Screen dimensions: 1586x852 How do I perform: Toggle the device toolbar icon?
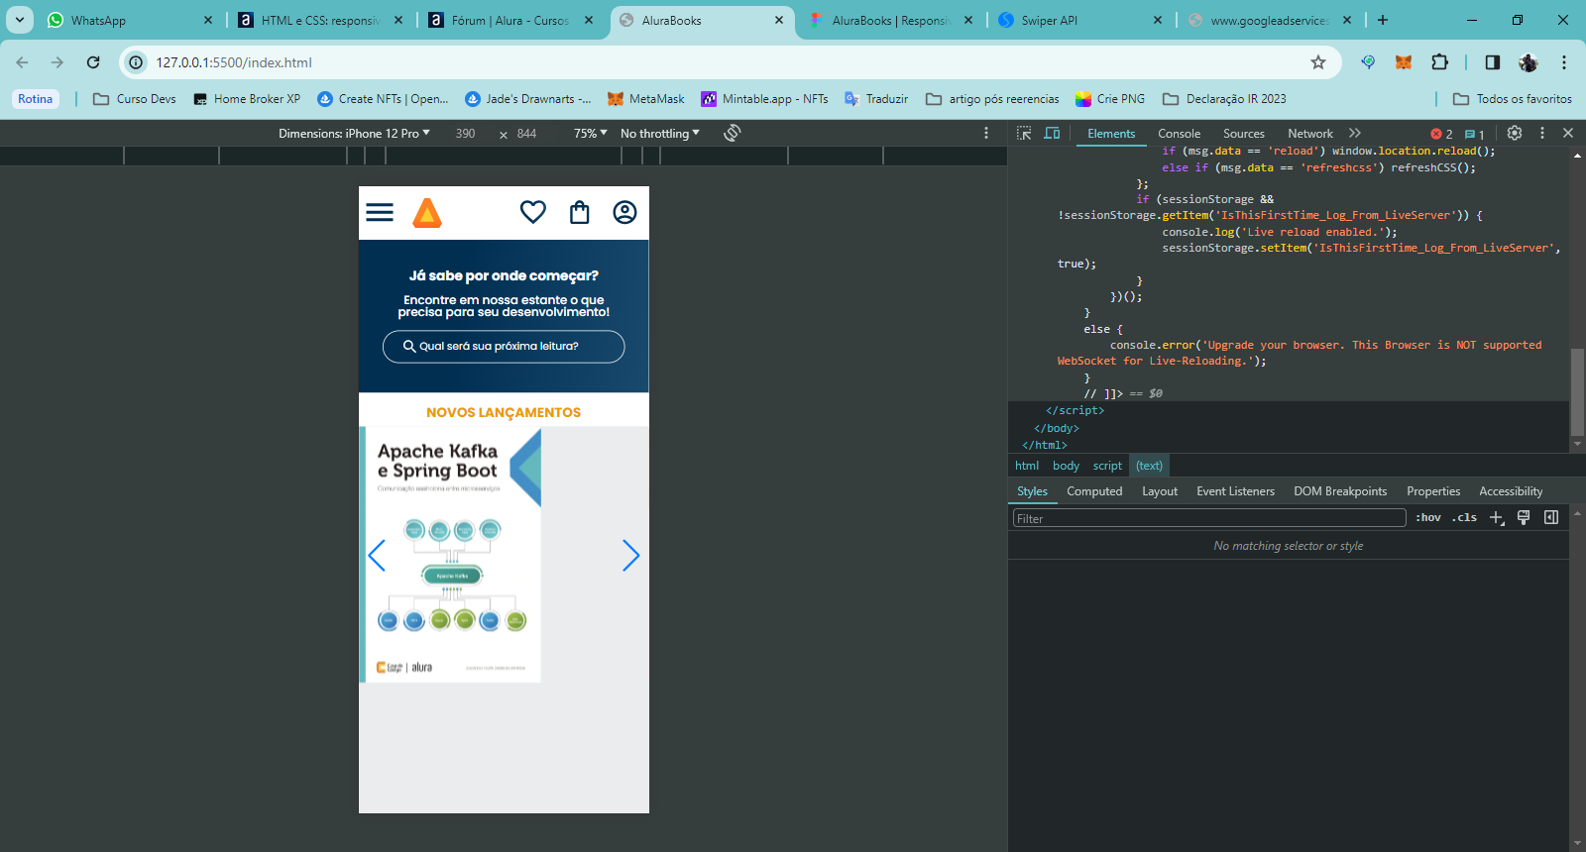[1052, 133]
